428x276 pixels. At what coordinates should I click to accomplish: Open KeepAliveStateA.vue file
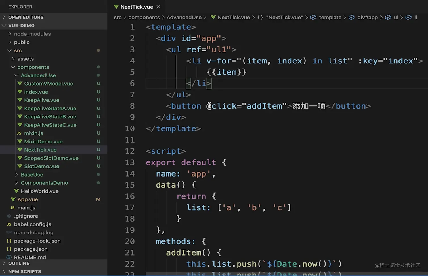[50, 108]
